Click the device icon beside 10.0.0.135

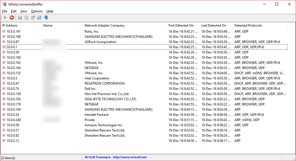(4, 73)
